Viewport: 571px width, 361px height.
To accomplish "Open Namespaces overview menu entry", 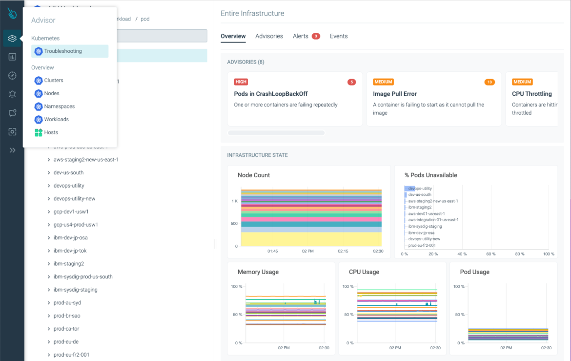I will click(x=60, y=106).
